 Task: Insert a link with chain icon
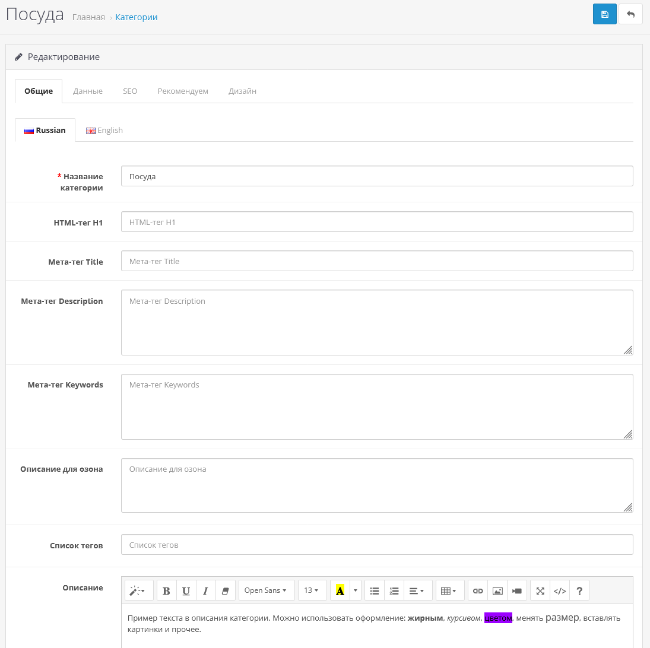[x=478, y=590]
